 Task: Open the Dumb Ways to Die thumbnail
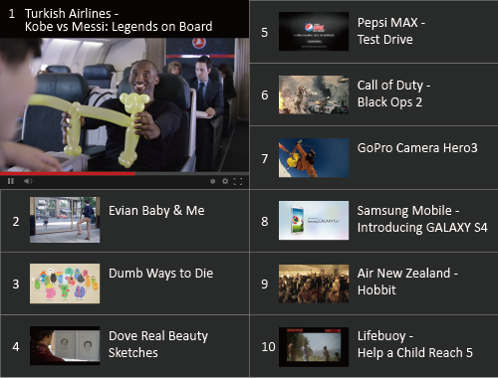(x=65, y=283)
